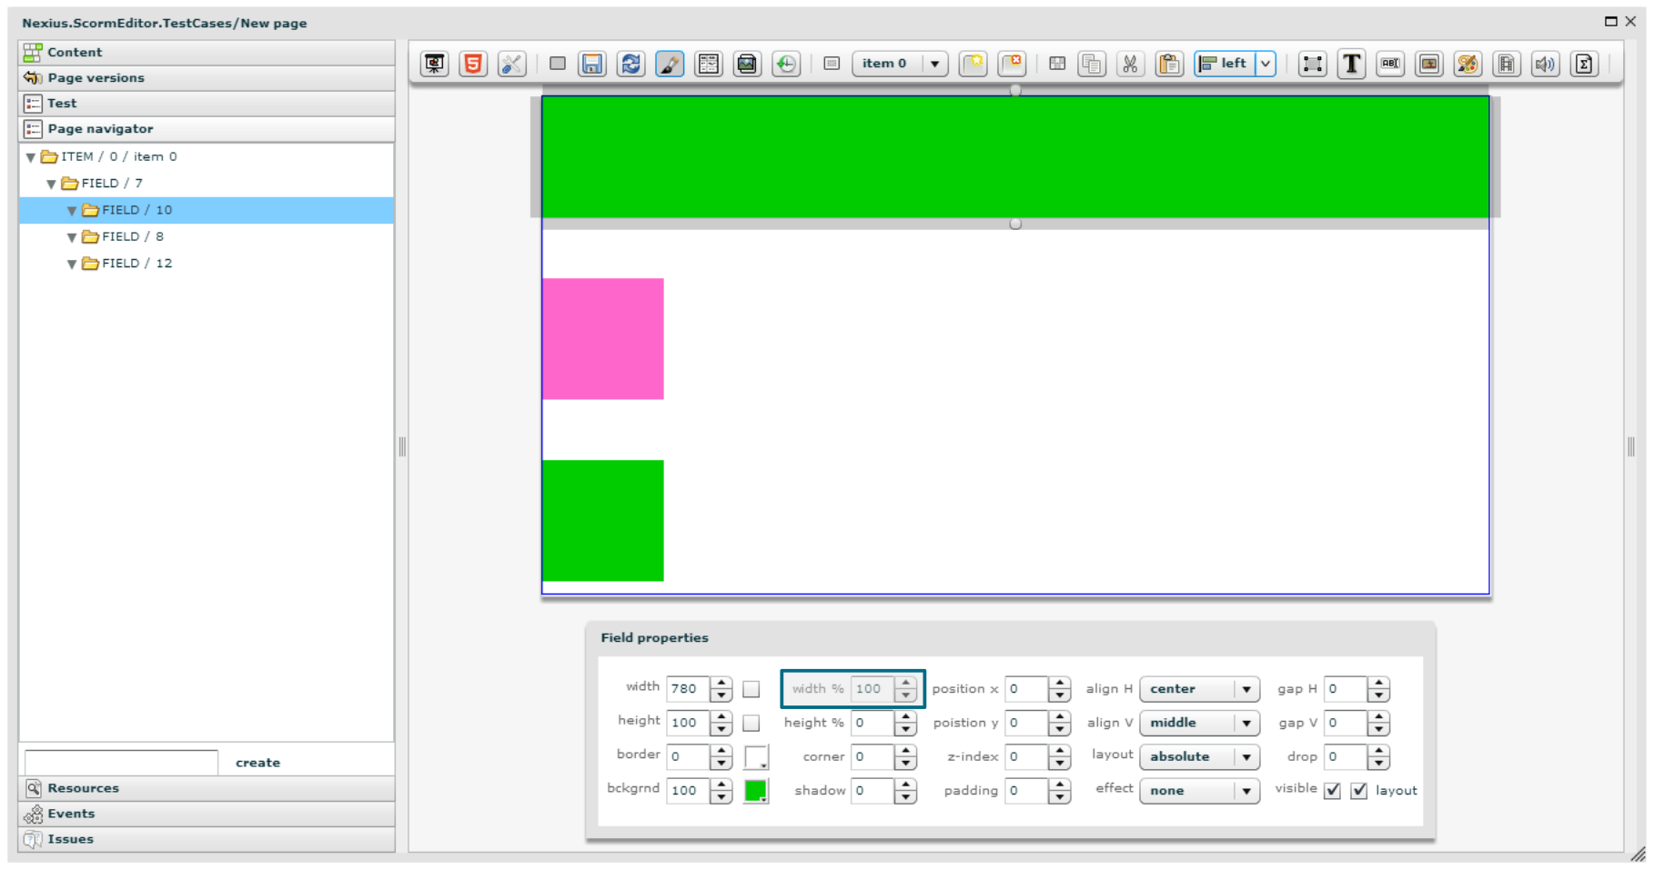Click the speaker audio icon
This screenshot has height=870, width=1654.
point(1545,64)
